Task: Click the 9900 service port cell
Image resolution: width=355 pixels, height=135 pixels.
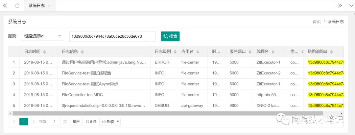Action: tap(234, 106)
